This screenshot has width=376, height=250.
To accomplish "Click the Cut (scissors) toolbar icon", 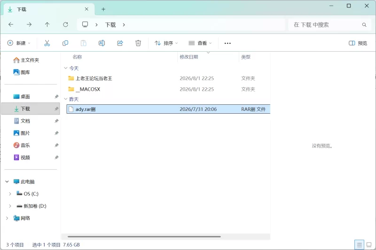I will (x=47, y=43).
